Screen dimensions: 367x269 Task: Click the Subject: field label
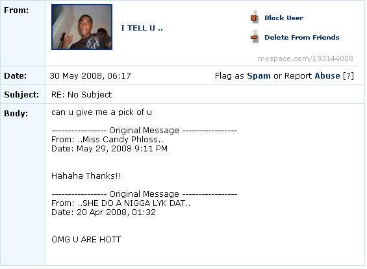21,95
